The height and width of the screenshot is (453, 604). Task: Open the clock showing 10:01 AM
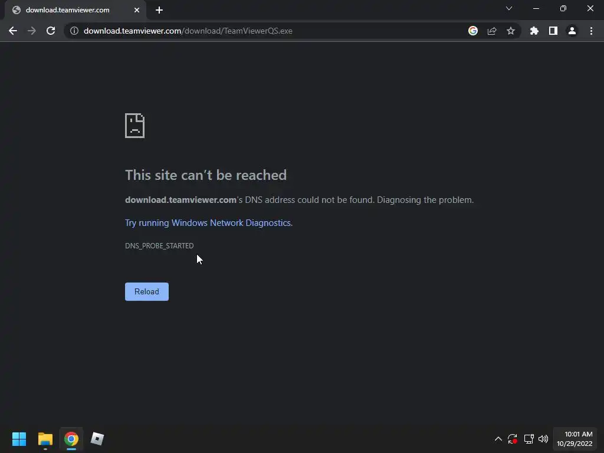575,439
